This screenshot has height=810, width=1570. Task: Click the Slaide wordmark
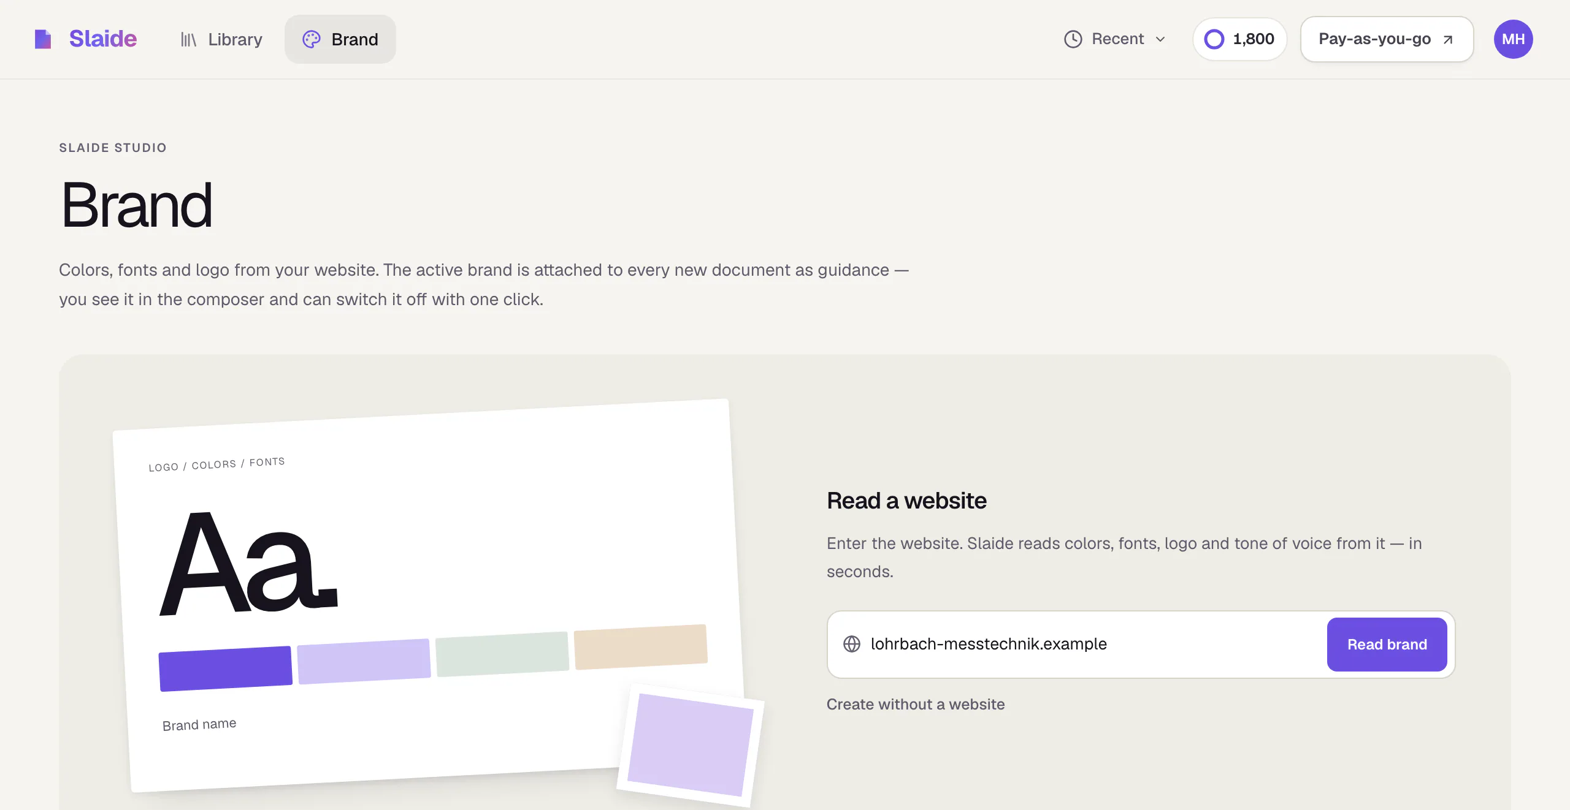click(103, 39)
